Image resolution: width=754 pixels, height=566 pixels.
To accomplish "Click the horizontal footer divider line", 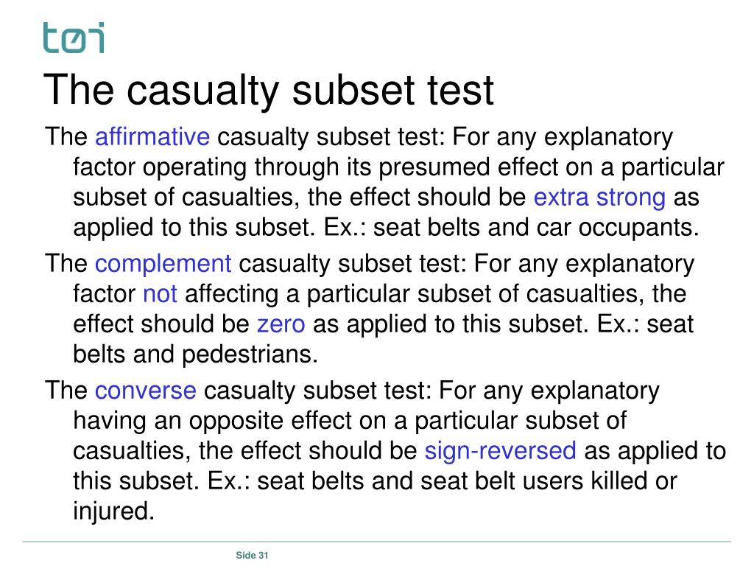I will coord(376,542).
